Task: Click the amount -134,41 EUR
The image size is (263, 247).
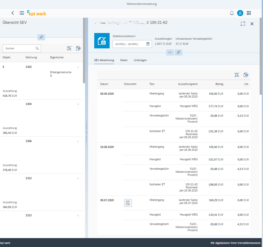Action: (x=216, y=215)
